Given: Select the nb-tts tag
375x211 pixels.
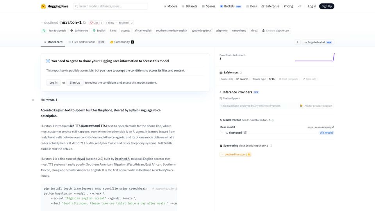Looking at the screenshot, I should (x=254, y=30).
